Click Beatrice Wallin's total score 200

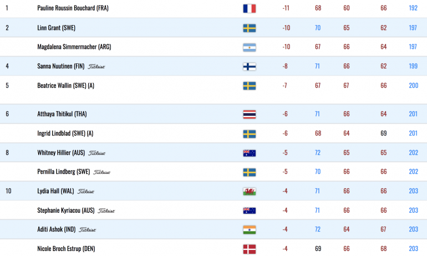413,86
